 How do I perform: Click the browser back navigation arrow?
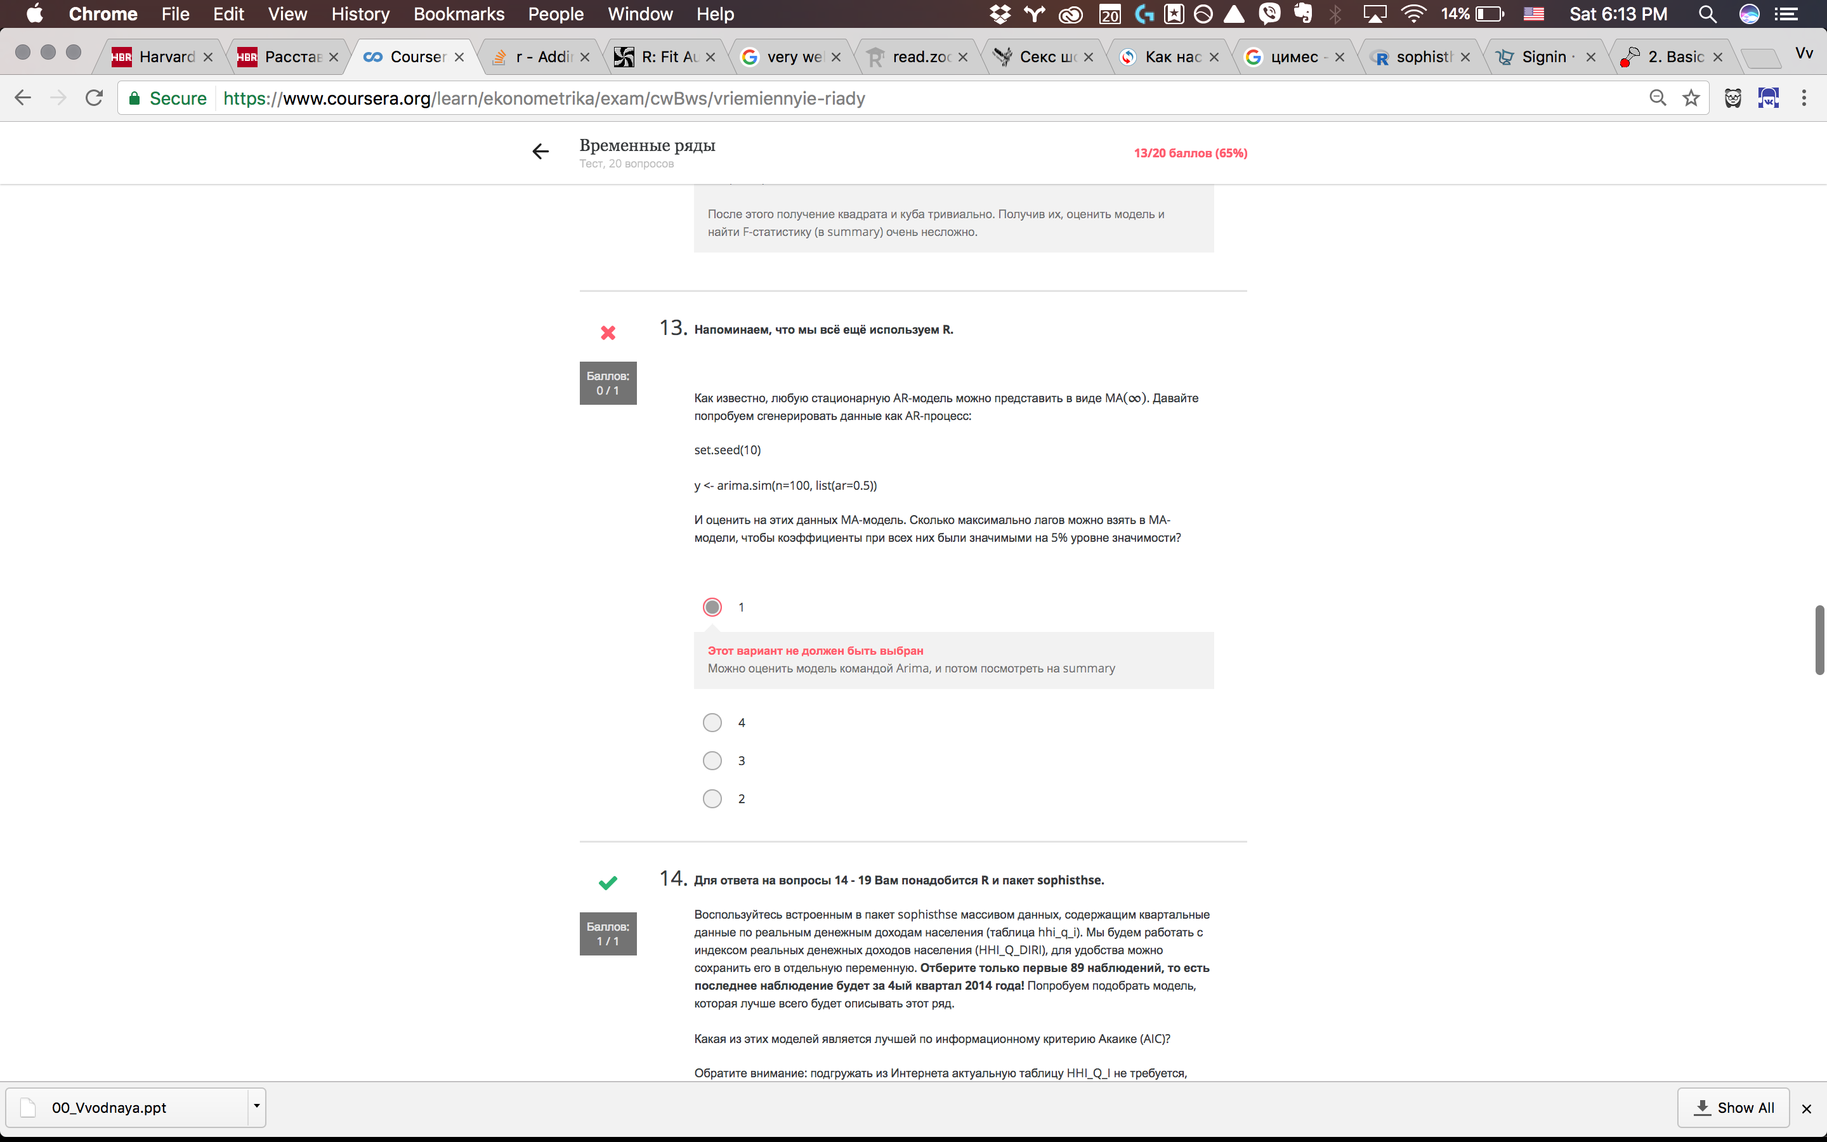point(23,98)
